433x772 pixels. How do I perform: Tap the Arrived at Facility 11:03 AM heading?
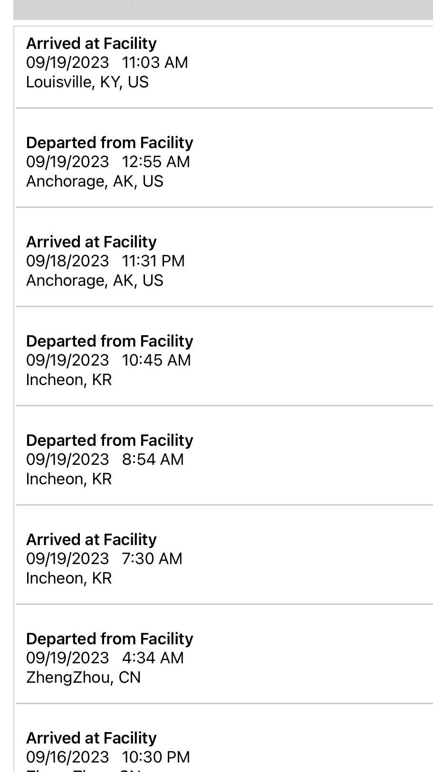91,44
